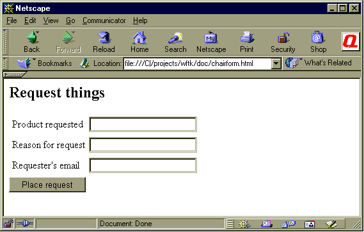Screen dimensions: 364x232
Task: Open Navigator from the component bar
Action: (x=244, y=224)
